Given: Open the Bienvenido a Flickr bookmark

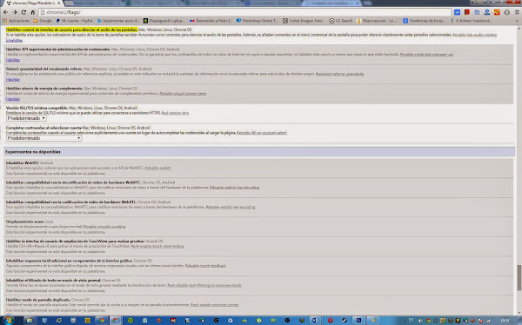Looking at the screenshot, I should (x=211, y=21).
